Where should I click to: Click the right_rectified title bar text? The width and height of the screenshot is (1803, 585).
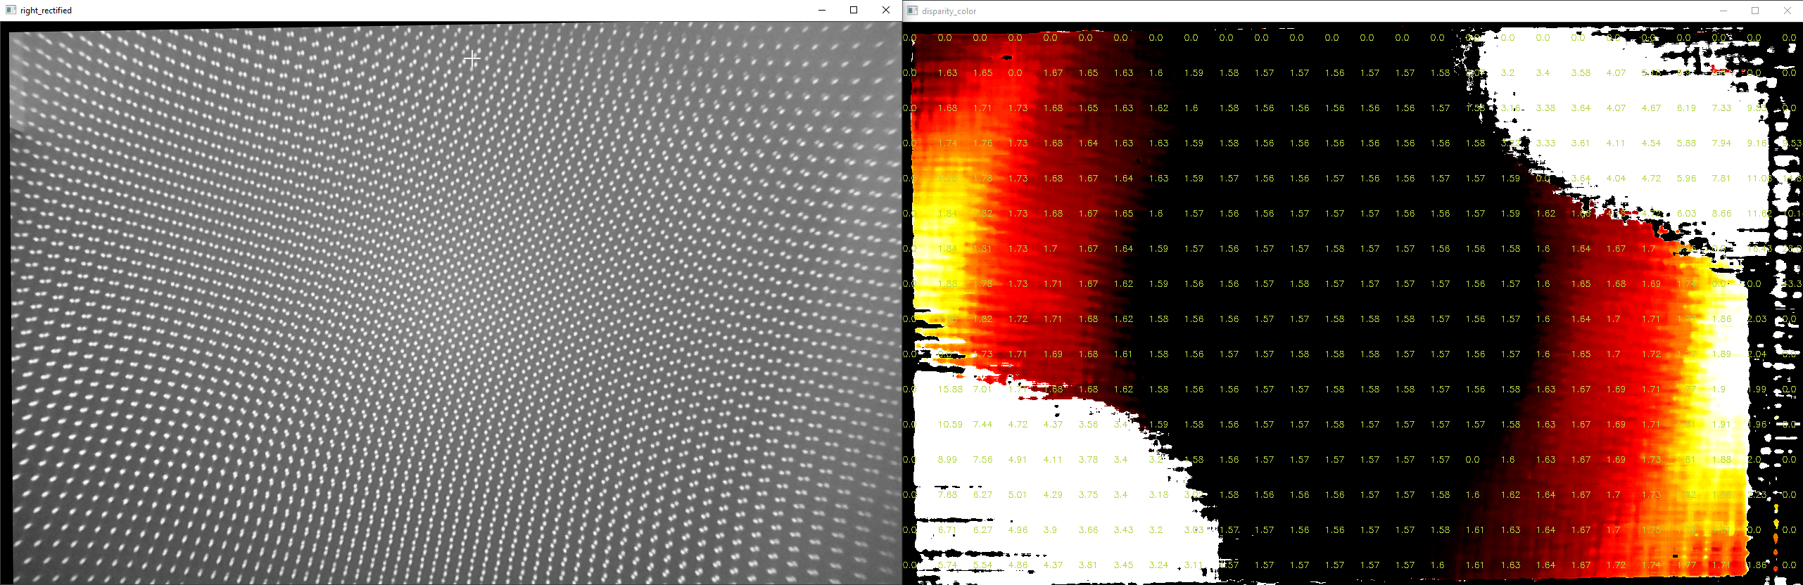tap(46, 11)
